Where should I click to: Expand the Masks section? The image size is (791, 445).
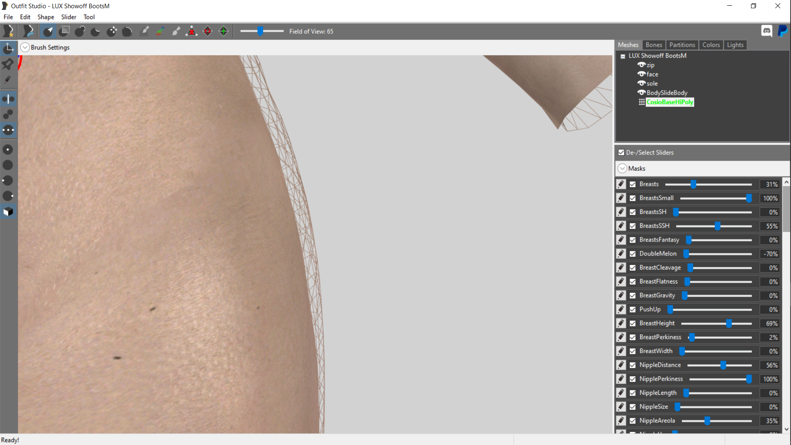623,169
